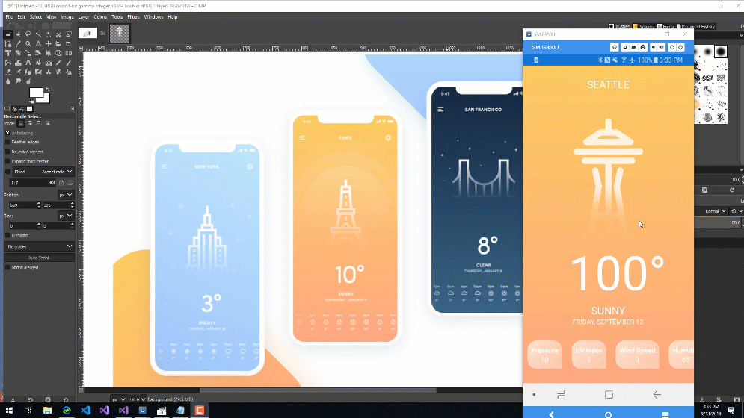Save tool preset in tool options footer
Viewport: 744px width, 418px height.
click(13, 400)
